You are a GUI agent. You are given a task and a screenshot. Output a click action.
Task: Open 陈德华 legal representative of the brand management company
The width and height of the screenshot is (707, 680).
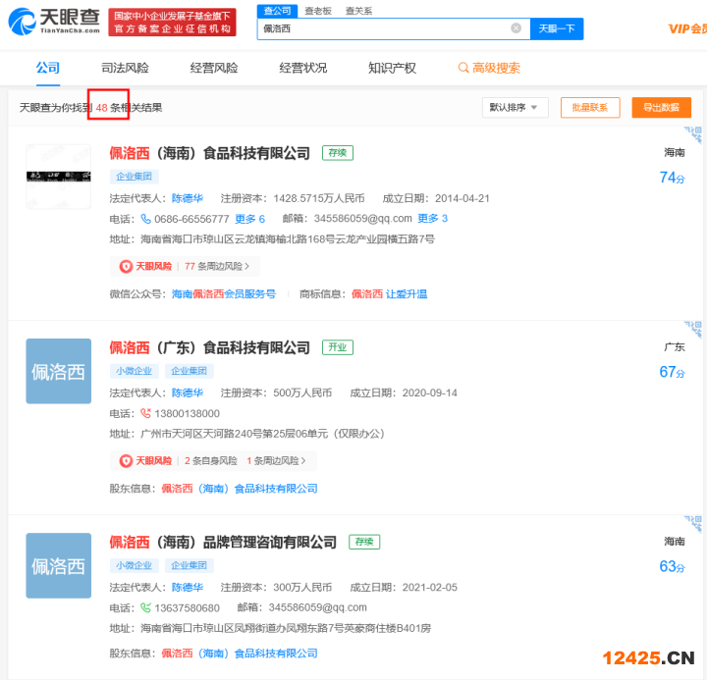pos(188,587)
